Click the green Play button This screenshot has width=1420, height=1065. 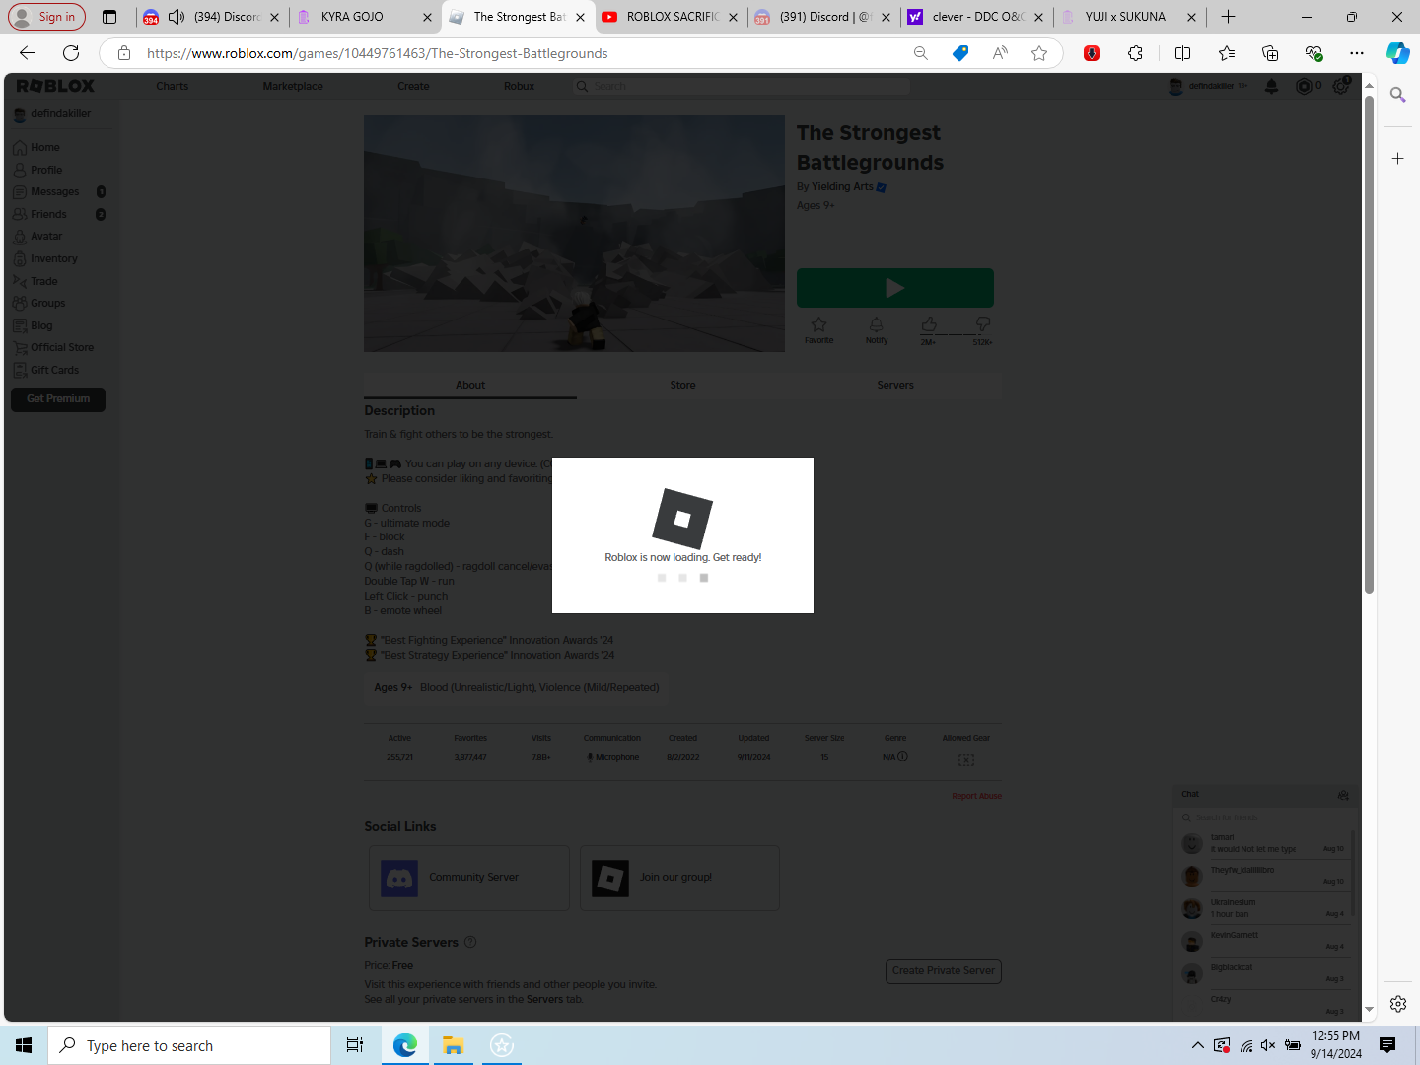click(x=894, y=288)
